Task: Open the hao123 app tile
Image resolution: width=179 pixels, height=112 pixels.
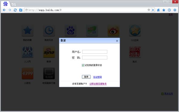Action: click(92, 31)
